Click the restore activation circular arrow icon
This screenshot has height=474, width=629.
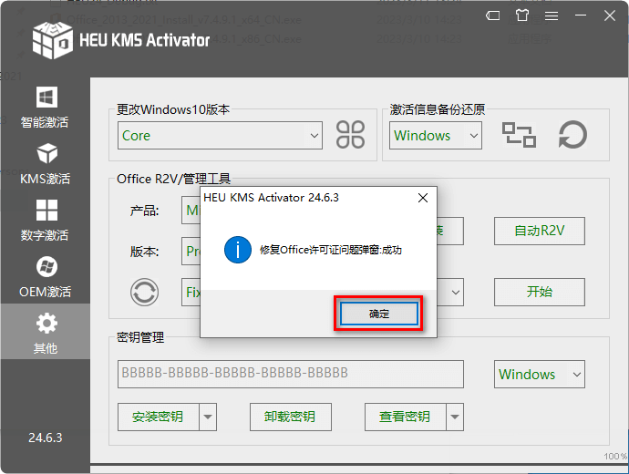pos(572,135)
